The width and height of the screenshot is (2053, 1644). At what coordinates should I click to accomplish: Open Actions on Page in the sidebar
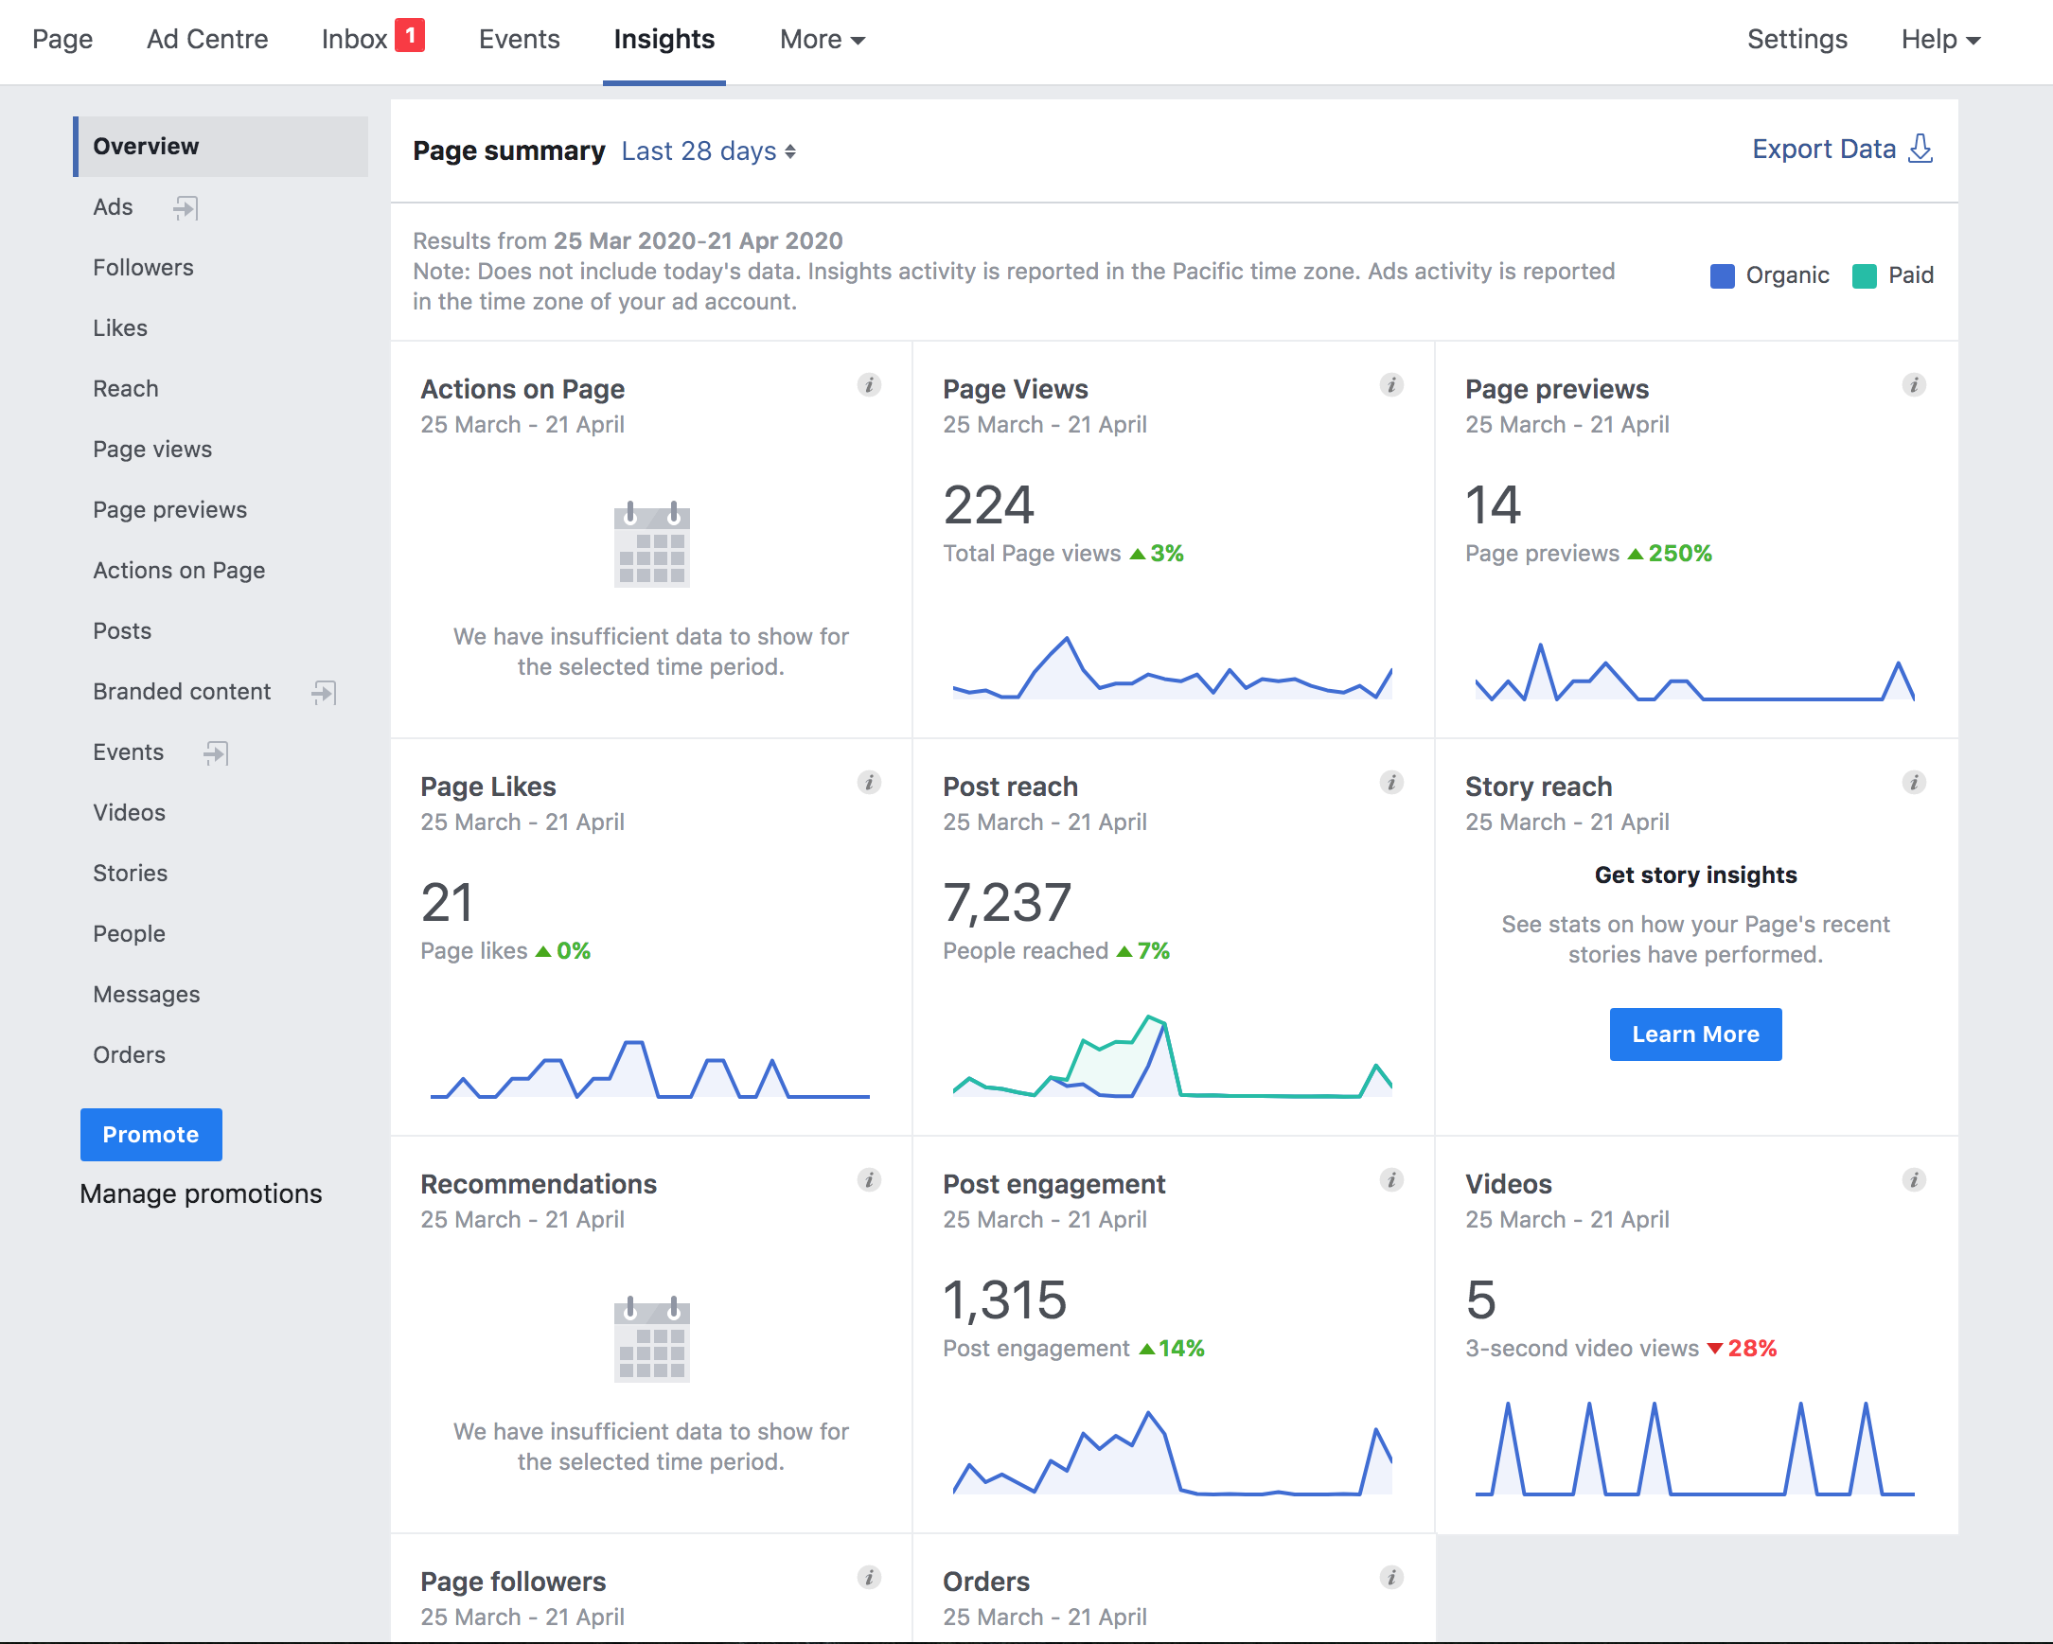pos(179,570)
